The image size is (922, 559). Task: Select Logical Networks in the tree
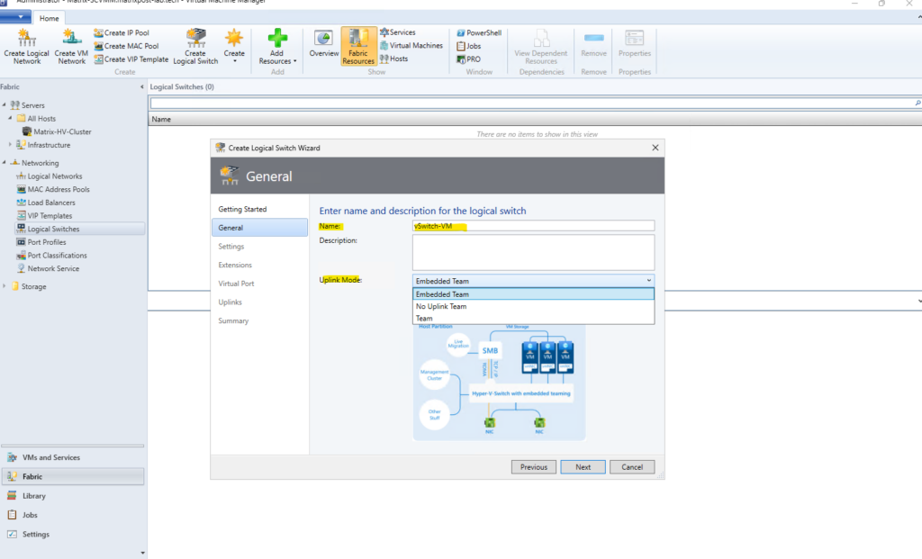50,176
